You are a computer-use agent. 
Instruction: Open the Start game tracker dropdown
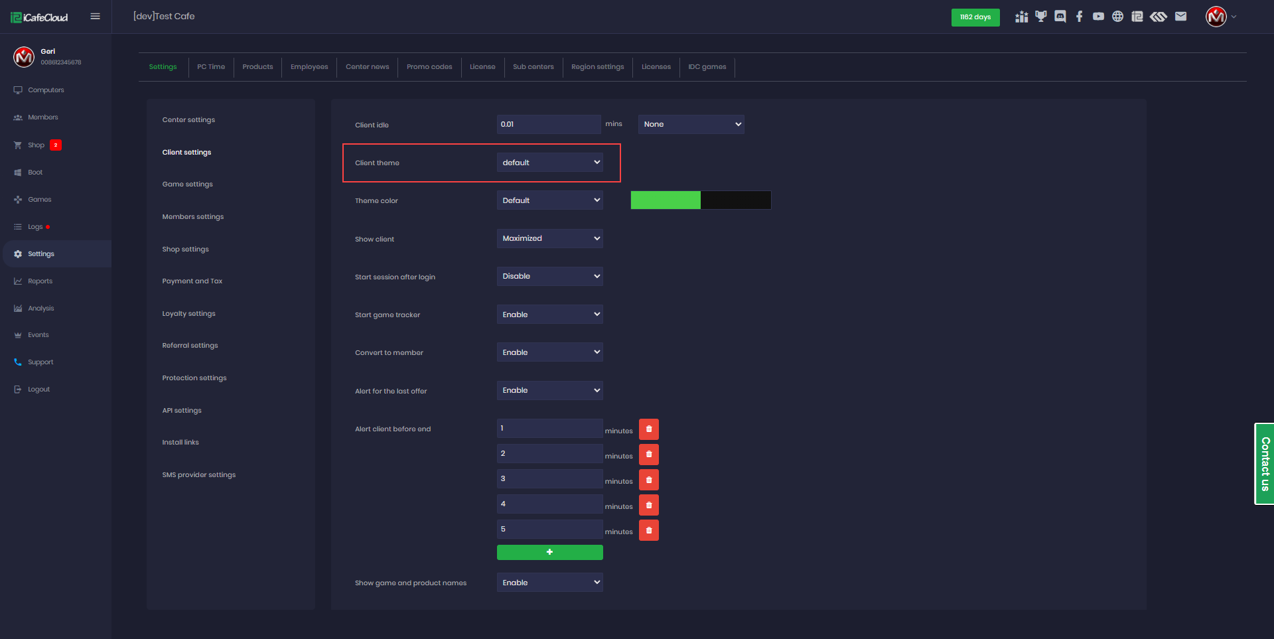(549, 315)
